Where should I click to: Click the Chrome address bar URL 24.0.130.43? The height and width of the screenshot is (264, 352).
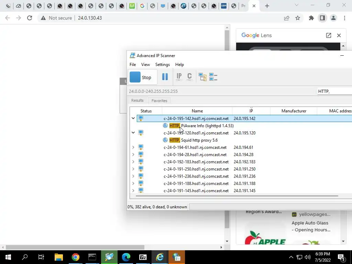point(90,18)
